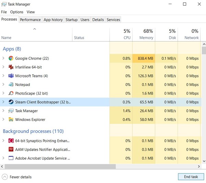Click the Task Manager row icon

pos(11,111)
